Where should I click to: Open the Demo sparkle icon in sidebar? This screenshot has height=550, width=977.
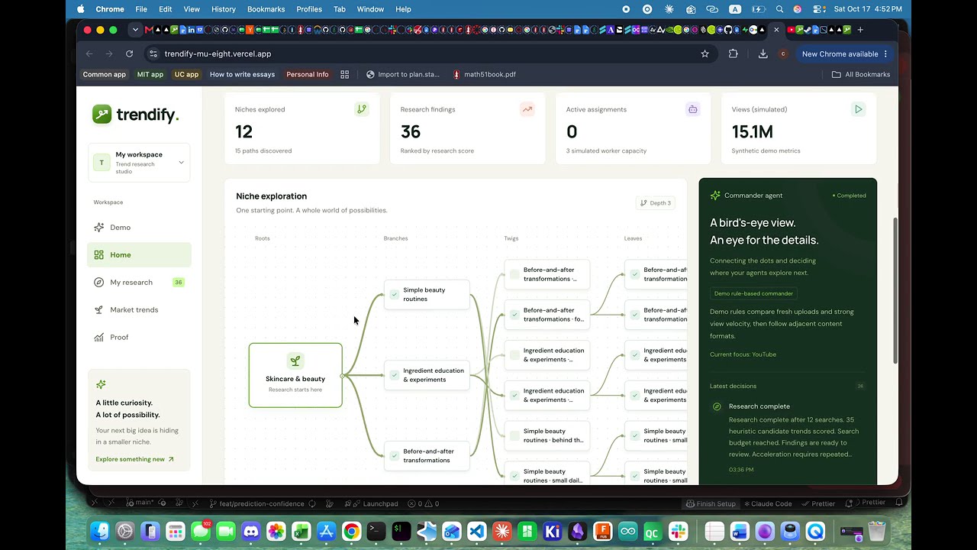[98, 228]
